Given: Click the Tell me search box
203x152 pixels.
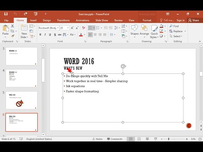Looking at the screenshot, I should (167, 20).
